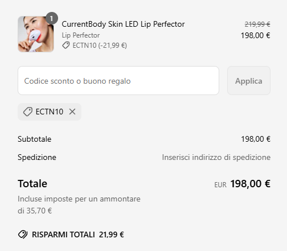Click the Inserisci indirizzo di spedizione text
Viewport: 287px width, 251px height.
tap(216, 157)
